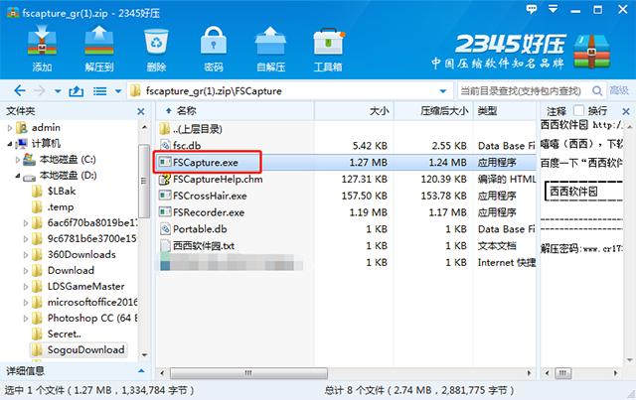Expand the 详细信息 details panel arrow

(141, 371)
